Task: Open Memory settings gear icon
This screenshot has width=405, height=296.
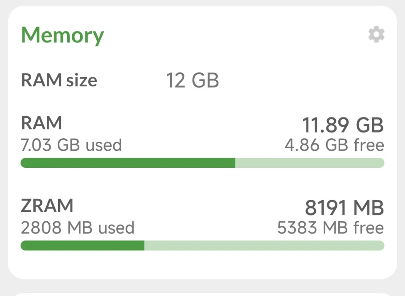Action: click(x=376, y=35)
